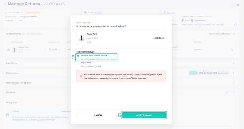Open the Learn more link
Screen dimensions: 244x129
click(223, 73)
